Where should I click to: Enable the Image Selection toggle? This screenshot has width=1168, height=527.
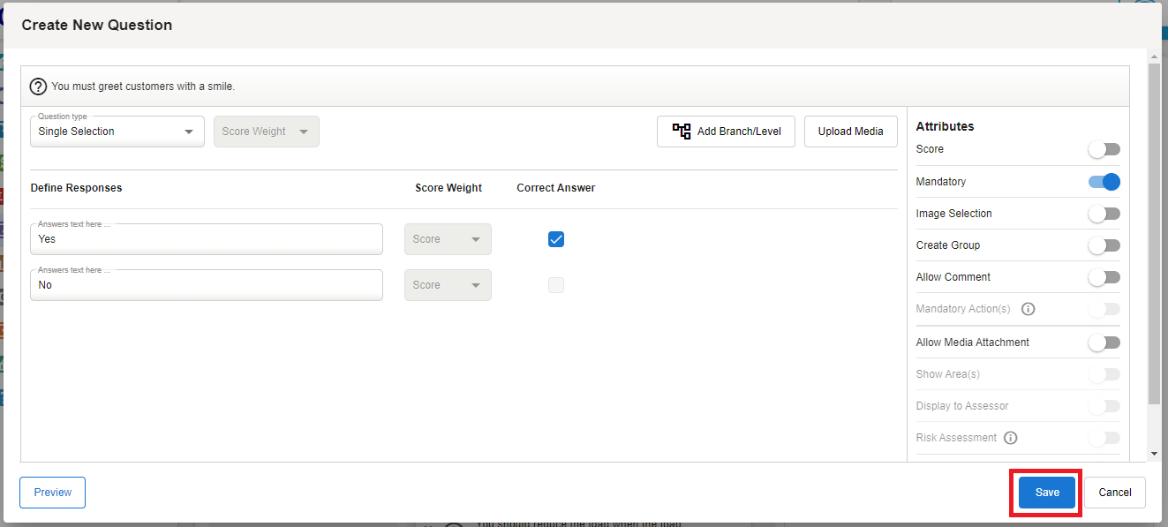point(1104,214)
